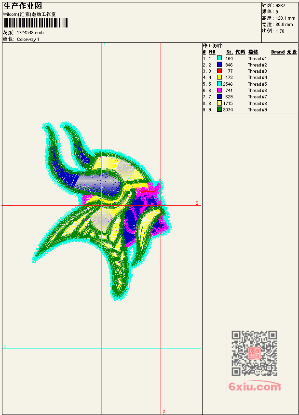The width and height of the screenshot is (299, 415).
Task: Select the yellow swatch for Thread #4
Action: click(x=219, y=77)
